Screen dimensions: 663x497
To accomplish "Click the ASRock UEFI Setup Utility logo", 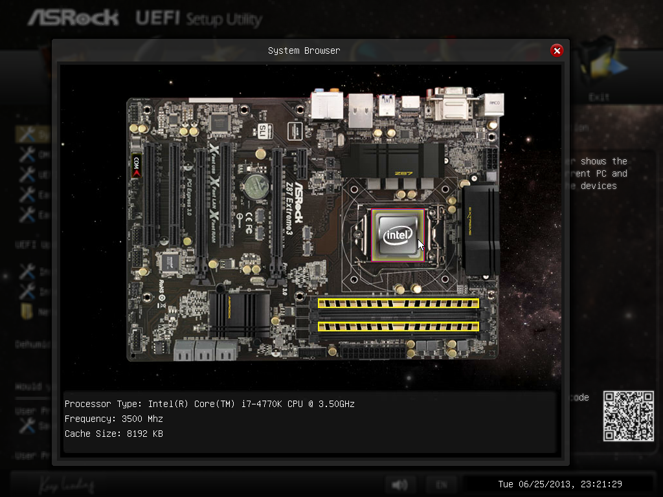I will (145, 18).
